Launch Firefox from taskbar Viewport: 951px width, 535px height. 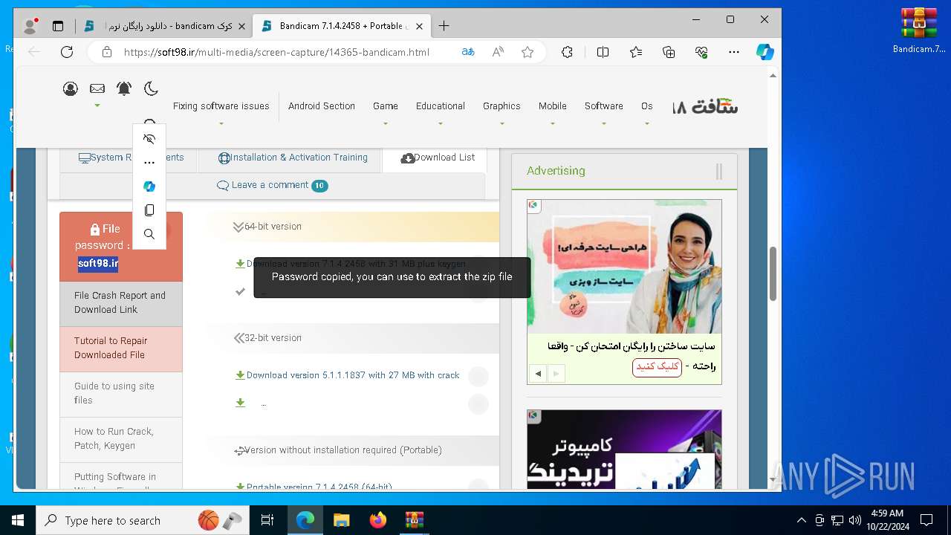click(x=377, y=520)
